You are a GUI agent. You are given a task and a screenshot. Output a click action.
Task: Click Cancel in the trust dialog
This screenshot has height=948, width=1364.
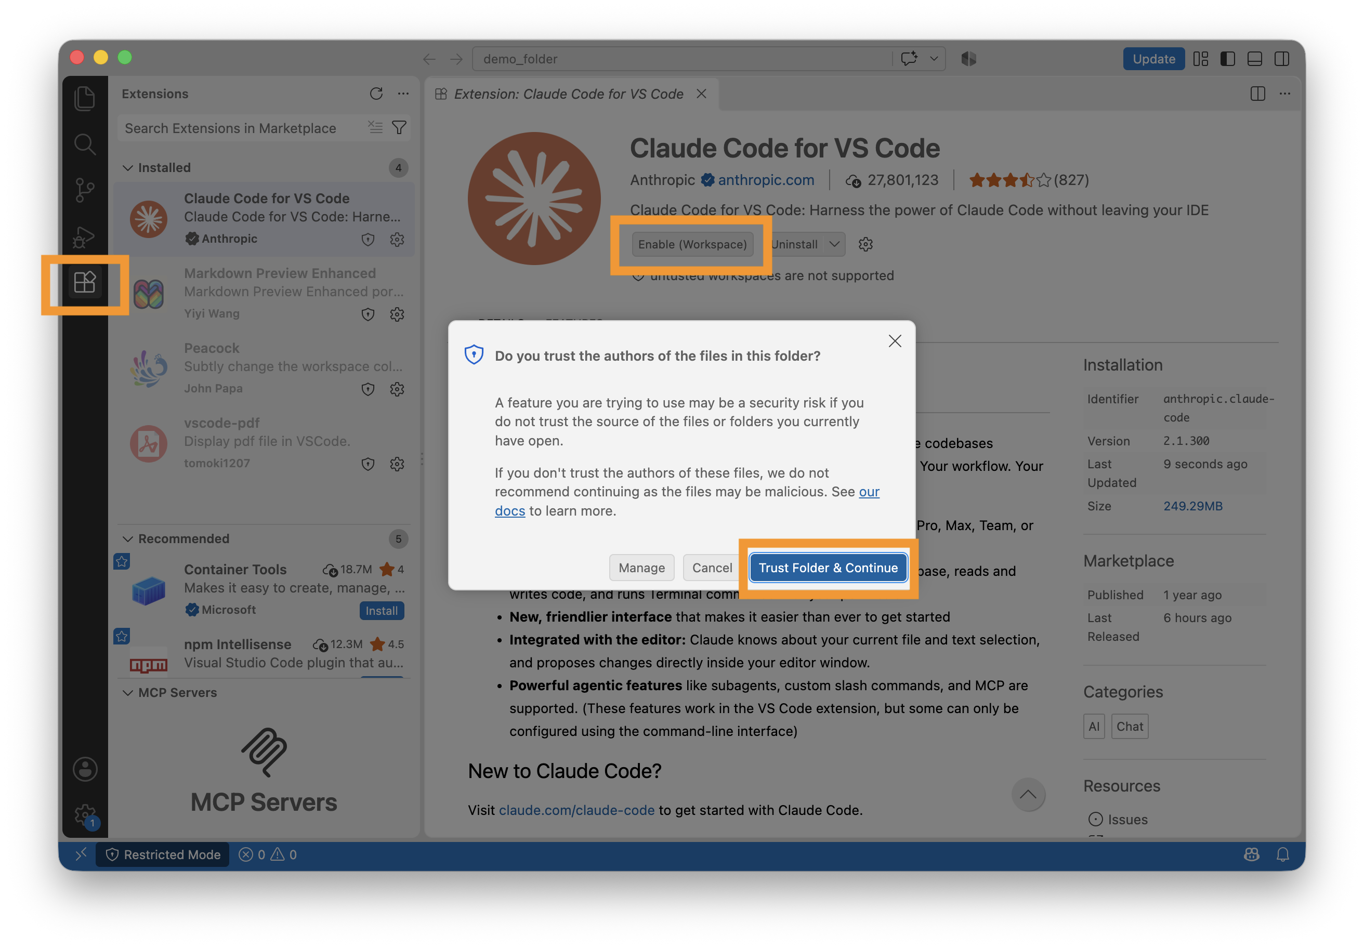coord(712,568)
